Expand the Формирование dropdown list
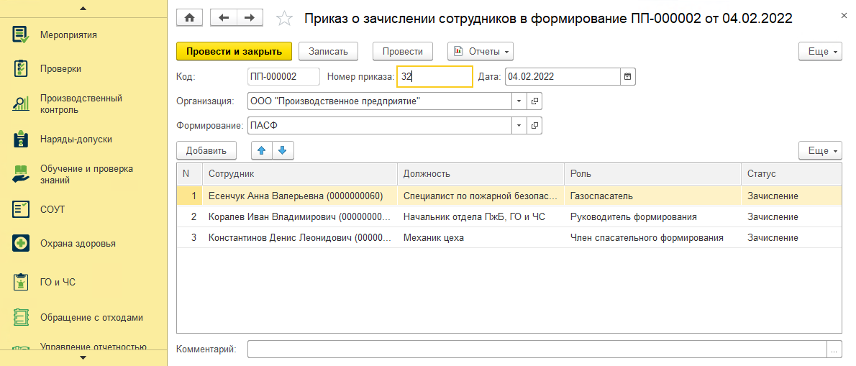This screenshot has width=856, height=366. (x=519, y=126)
